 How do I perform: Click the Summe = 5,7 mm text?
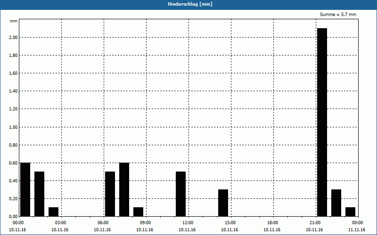pyautogui.click(x=338, y=15)
